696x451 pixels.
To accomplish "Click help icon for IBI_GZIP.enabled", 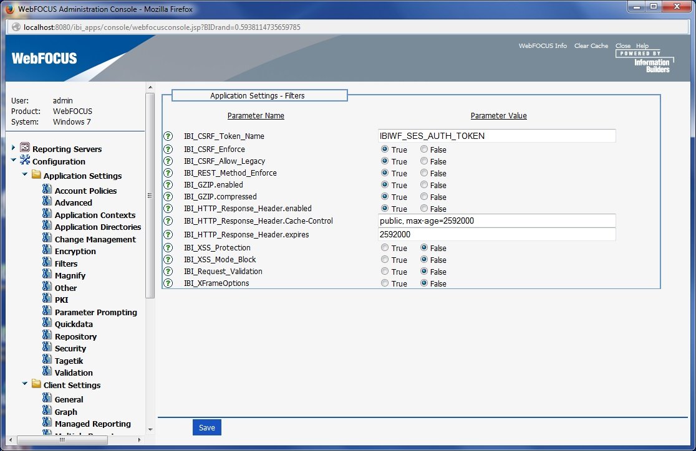I will click(x=168, y=185).
